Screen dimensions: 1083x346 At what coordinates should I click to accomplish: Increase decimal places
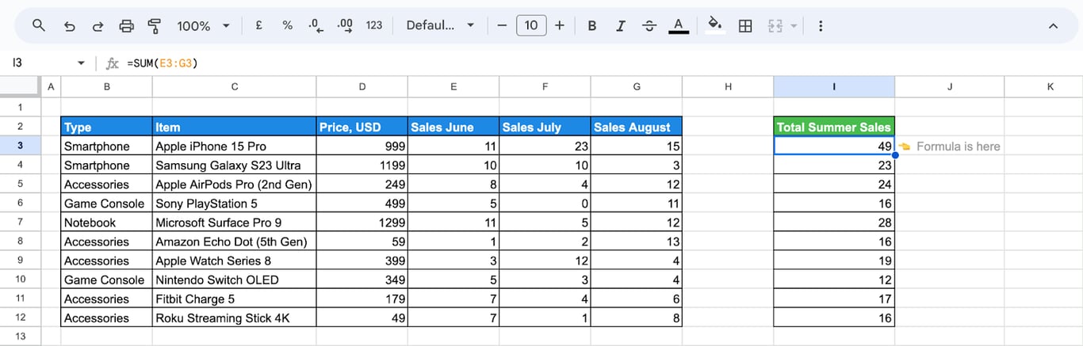[x=345, y=26]
